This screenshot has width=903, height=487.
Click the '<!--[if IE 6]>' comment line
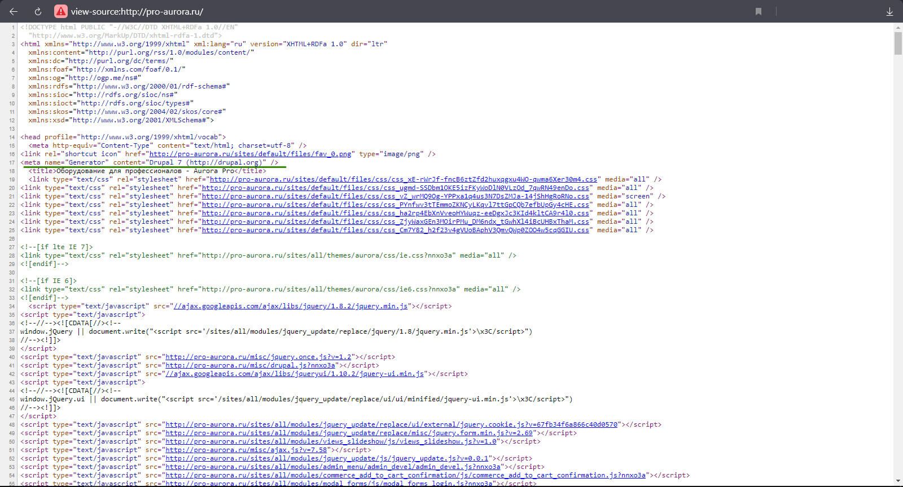click(49, 281)
